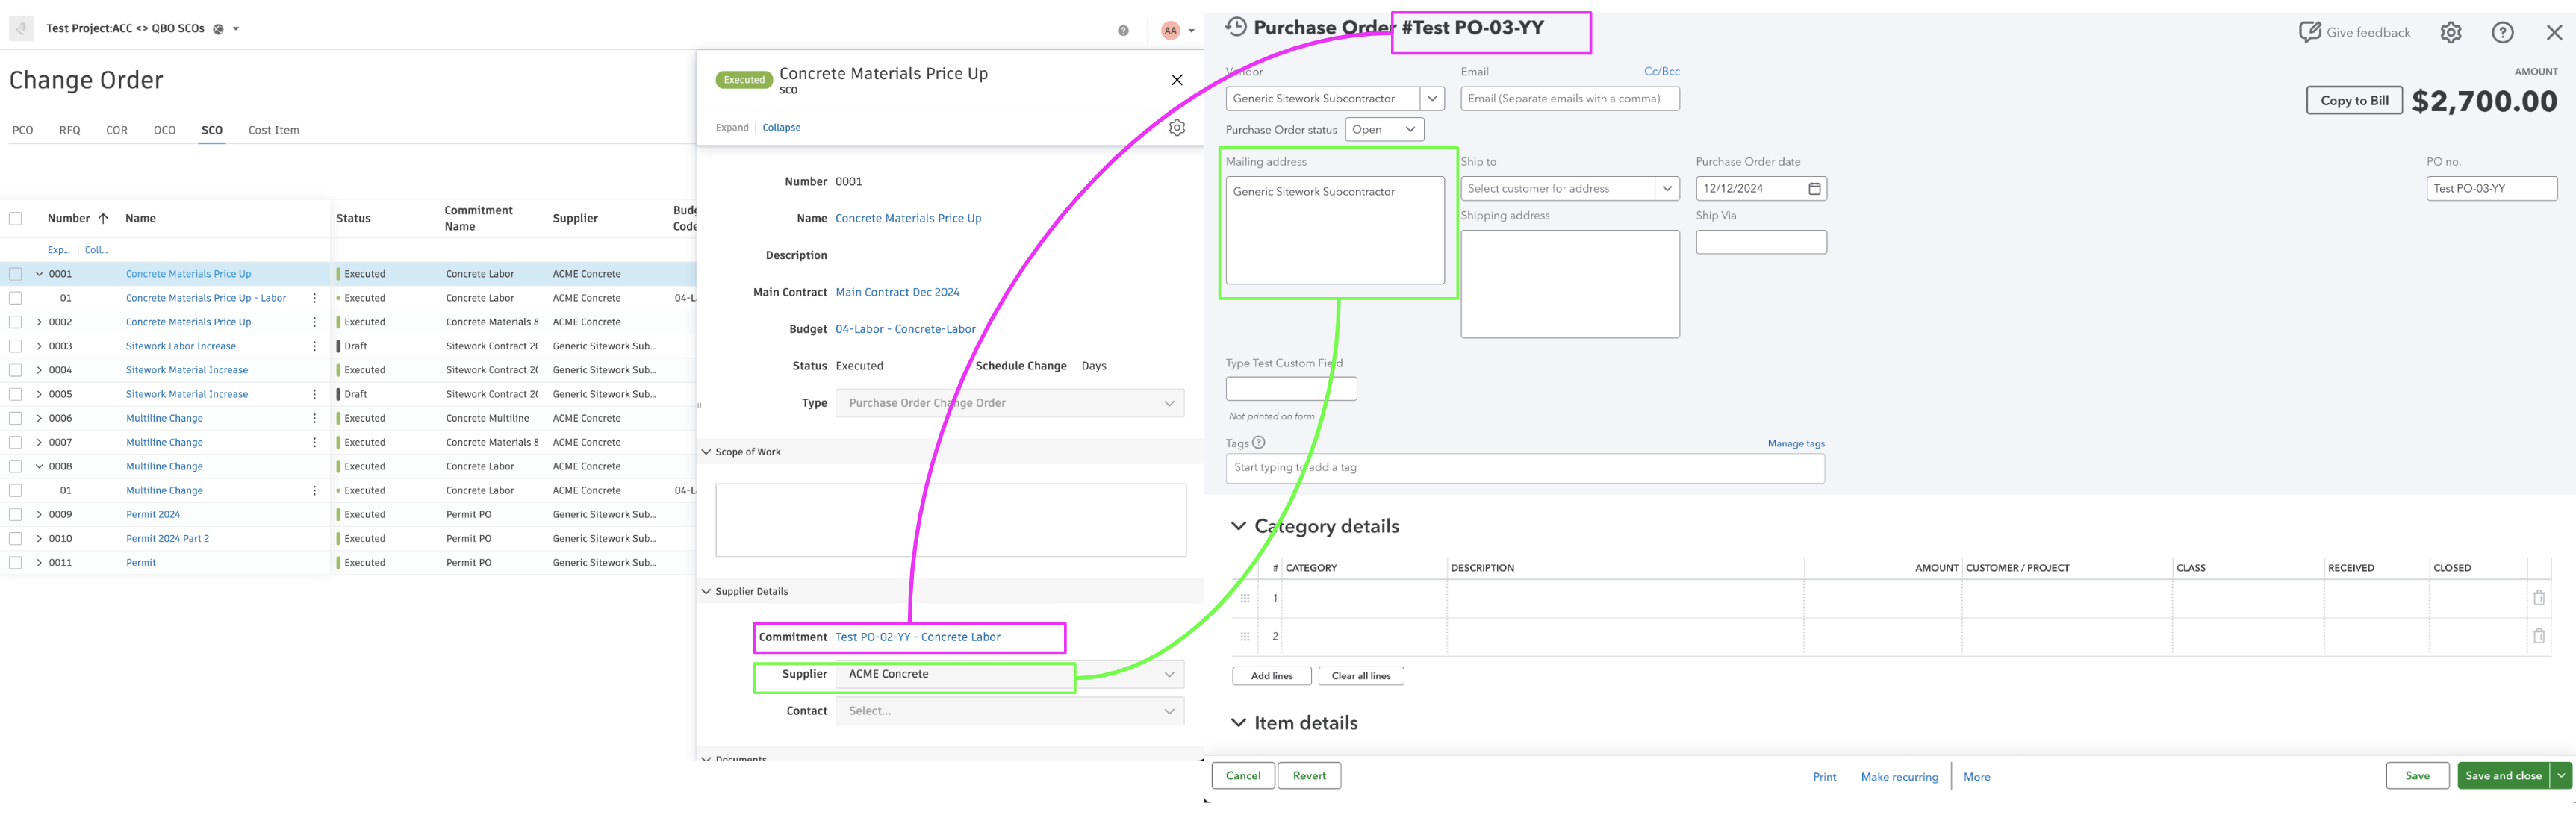Screen dimensions: 2576x821
Task: Click the Copy to Bill button
Action: click(2354, 100)
